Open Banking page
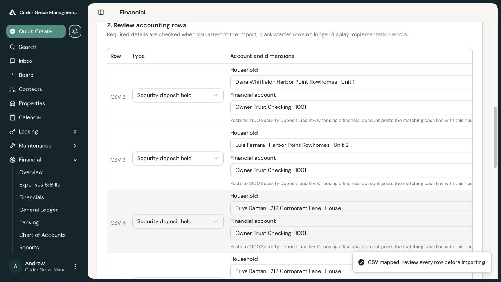Viewport: 501px width, 282px height. [29, 222]
